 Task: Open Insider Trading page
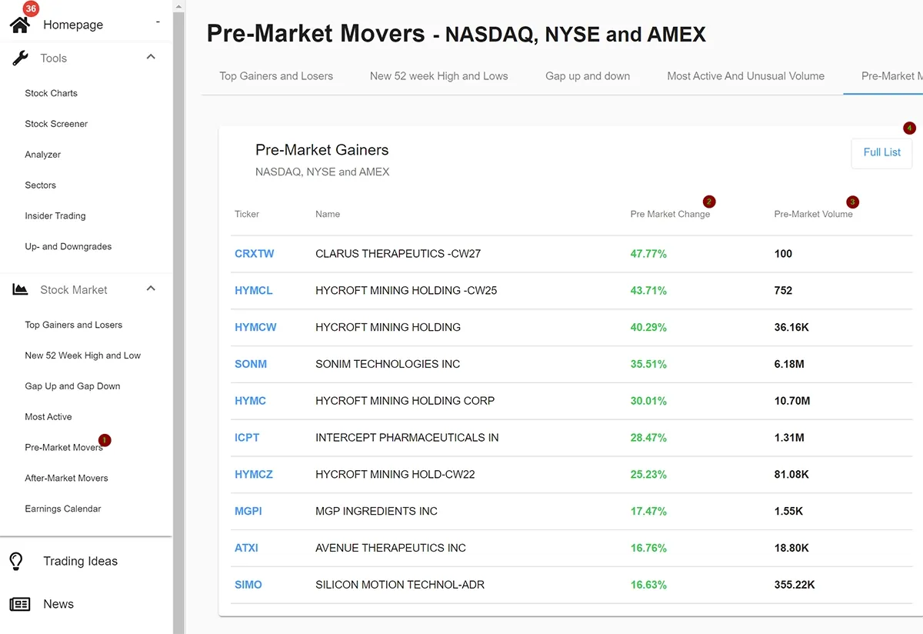[x=55, y=216]
